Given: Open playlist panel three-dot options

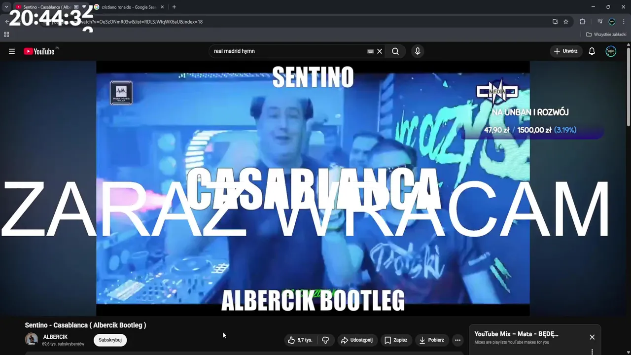Looking at the screenshot, I should pos(592,352).
